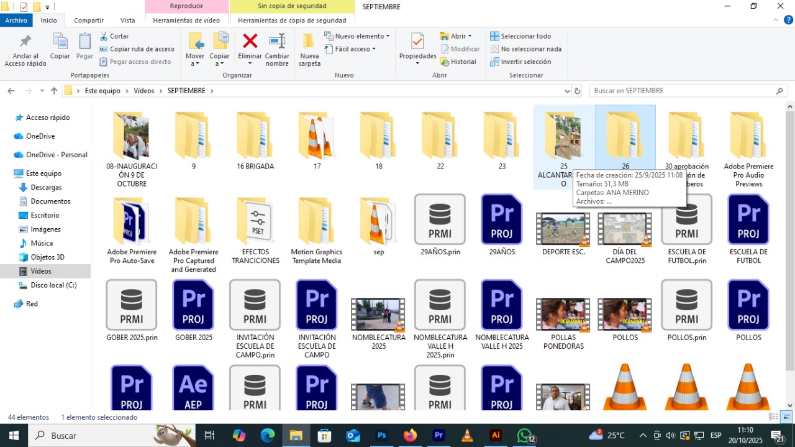Expand the Fácil acceso dropdown
Image resolution: width=795 pixels, height=447 pixels.
click(x=350, y=49)
